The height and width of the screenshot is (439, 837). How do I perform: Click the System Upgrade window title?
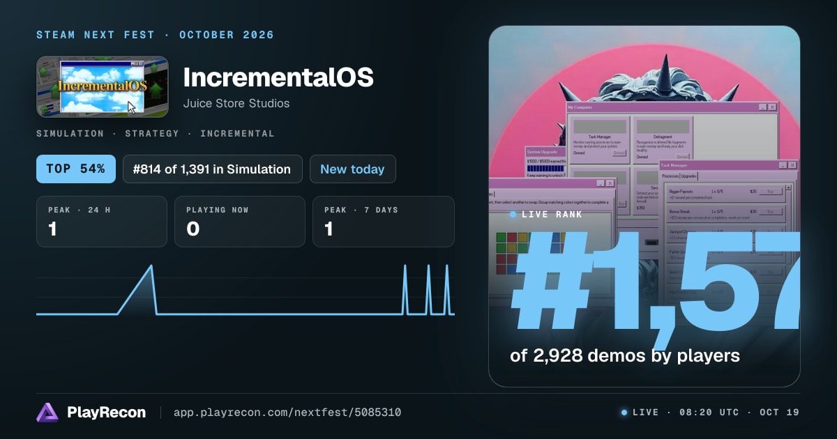pos(542,152)
